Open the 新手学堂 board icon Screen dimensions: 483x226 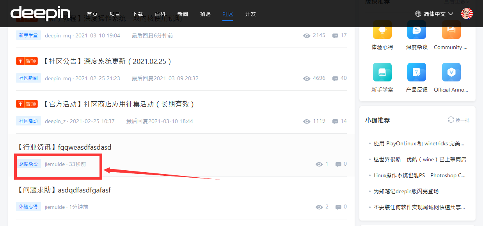382,72
